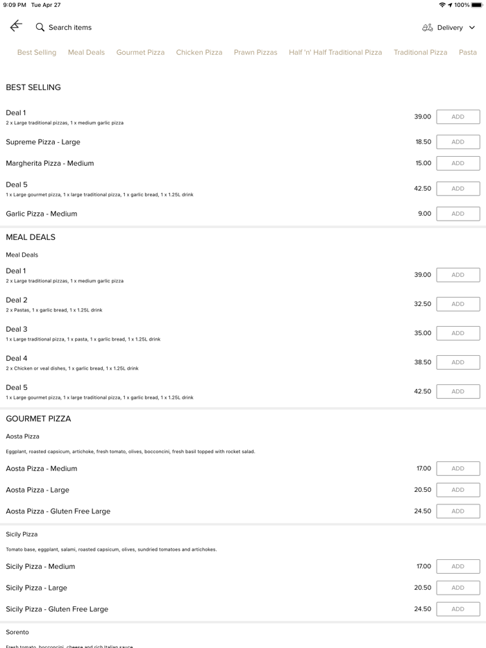Open the Chicken Pizza category

(x=199, y=53)
